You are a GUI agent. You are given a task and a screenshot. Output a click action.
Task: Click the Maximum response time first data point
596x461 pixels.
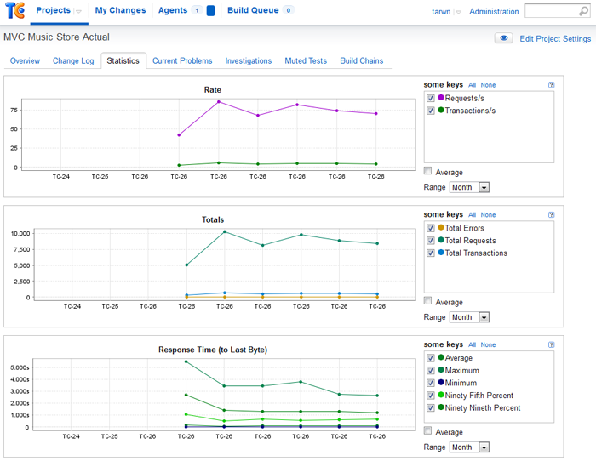[186, 361]
